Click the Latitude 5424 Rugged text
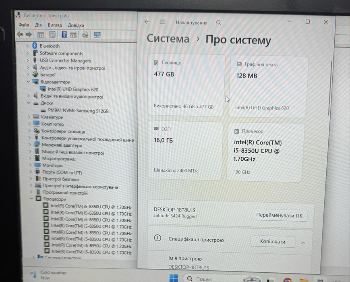This screenshot has width=350, height=282. pyautogui.click(x=175, y=216)
